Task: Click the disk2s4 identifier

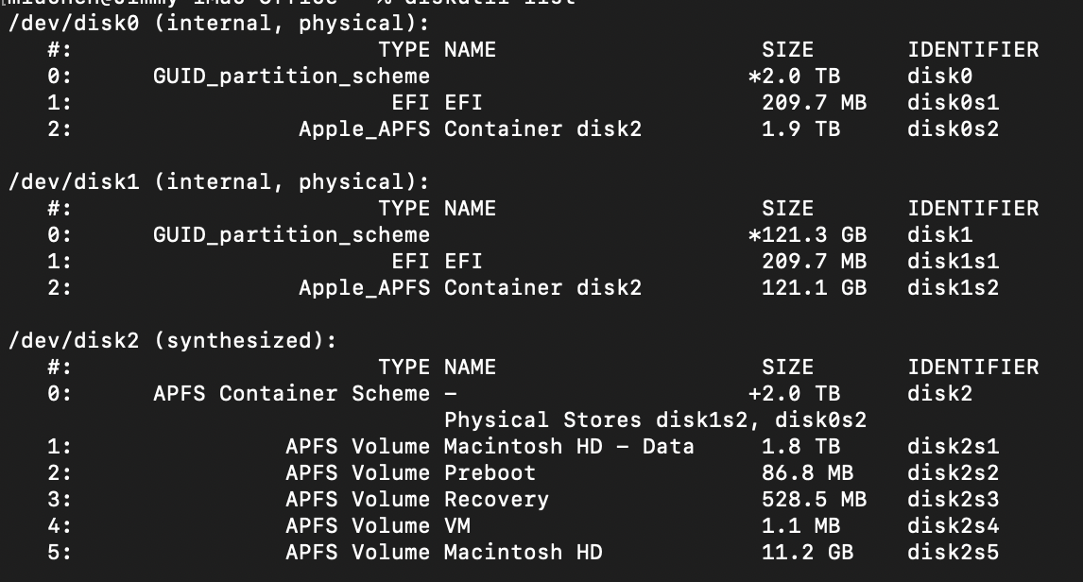Action: pos(953,526)
